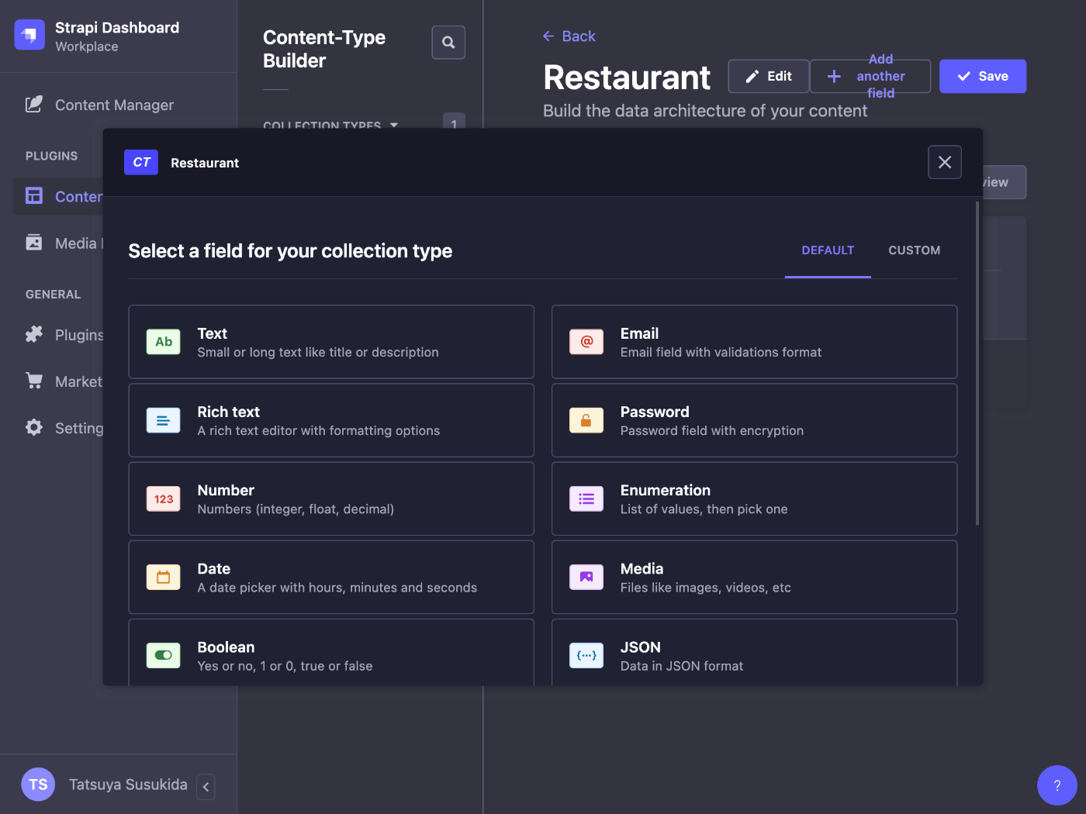Select the Text field card title
Viewport: 1086px width, 814px height.
[x=212, y=333]
